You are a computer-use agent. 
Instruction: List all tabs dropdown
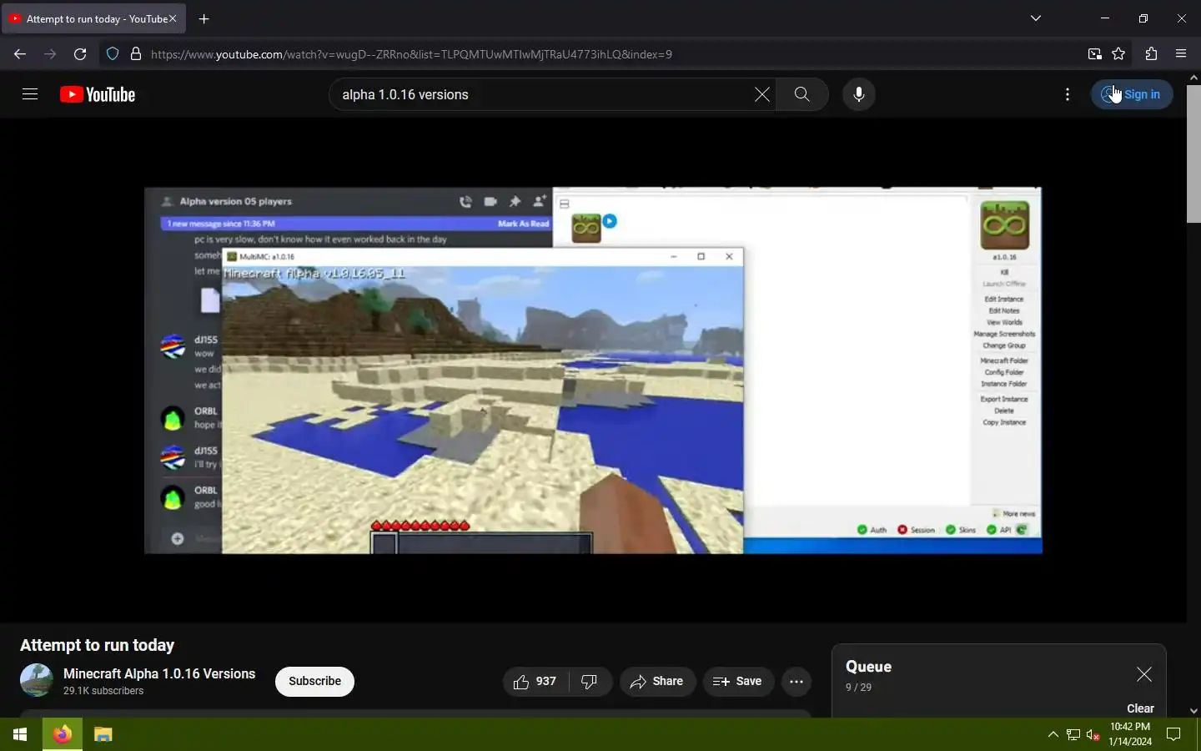pos(1036,18)
